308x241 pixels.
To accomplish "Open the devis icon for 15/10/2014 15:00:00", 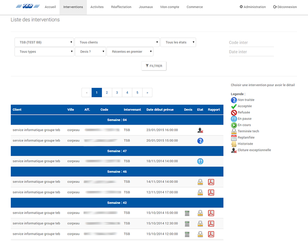I will coord(187,213).
